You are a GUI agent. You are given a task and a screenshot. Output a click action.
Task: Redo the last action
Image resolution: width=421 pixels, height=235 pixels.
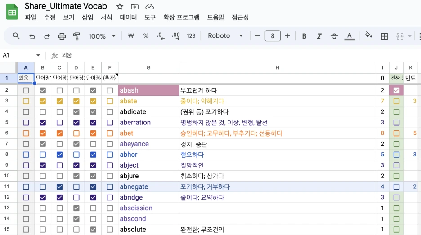(x=47, y=36)
